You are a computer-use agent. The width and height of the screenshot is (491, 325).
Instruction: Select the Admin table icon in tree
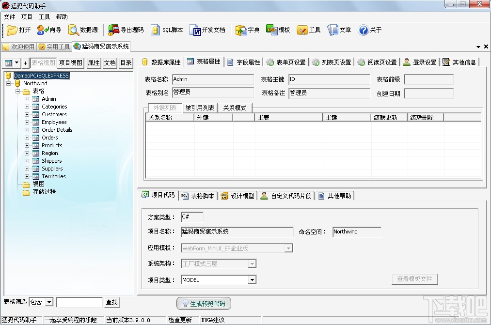click(36, 99)
